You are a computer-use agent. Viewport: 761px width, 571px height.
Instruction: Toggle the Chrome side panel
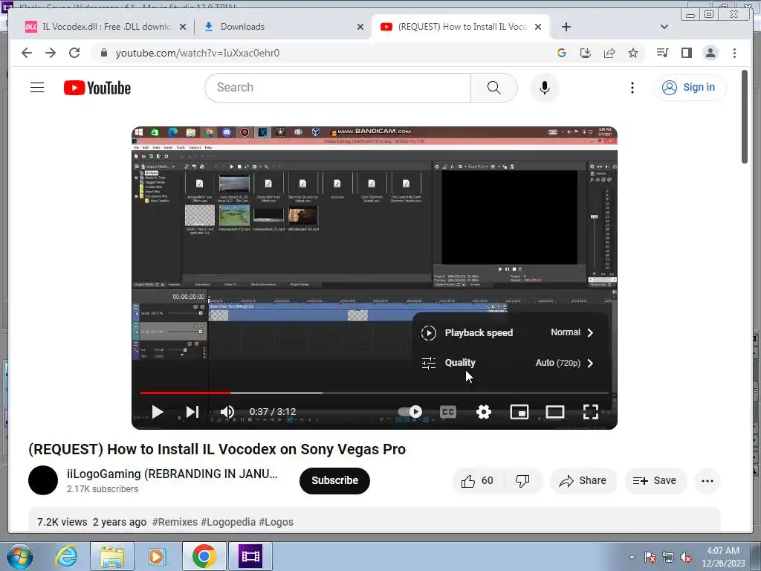point(686,53)
